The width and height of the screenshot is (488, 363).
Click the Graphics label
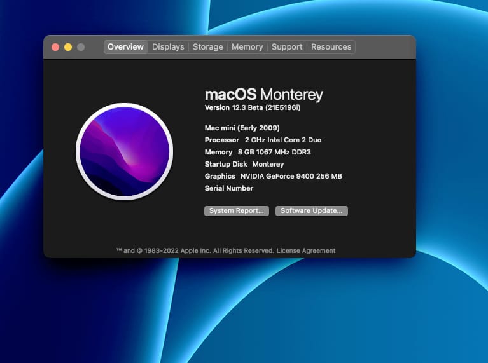(220, 176)
